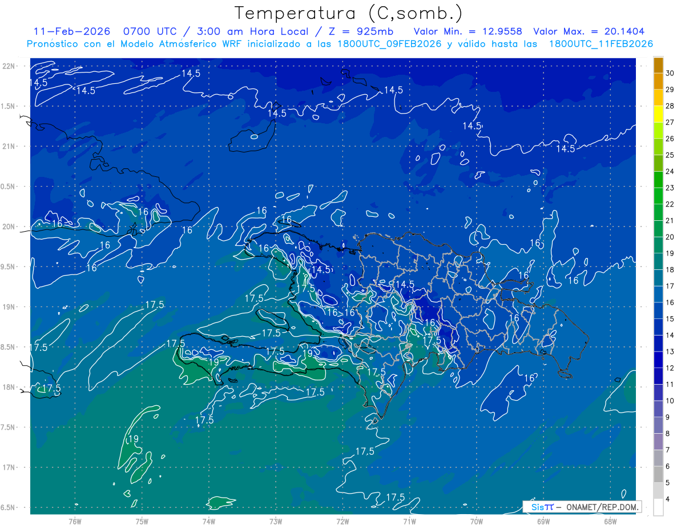Viewport: 685px width, 529px height.
Task: Click the '22N' latitude axis label
Action: pos(9,66)
